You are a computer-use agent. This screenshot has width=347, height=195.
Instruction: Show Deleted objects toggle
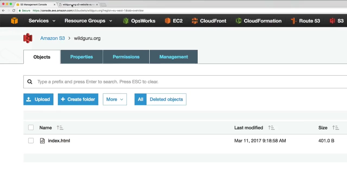(x=166, y=99)
